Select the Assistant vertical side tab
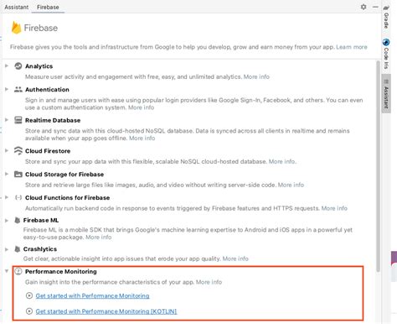The height and width of the screenshot is (324, 397). (x=386, y=94)
